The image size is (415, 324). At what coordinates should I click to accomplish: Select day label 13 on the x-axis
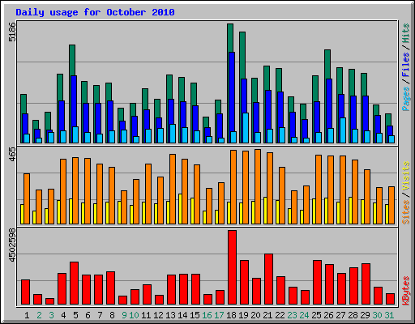170,315
